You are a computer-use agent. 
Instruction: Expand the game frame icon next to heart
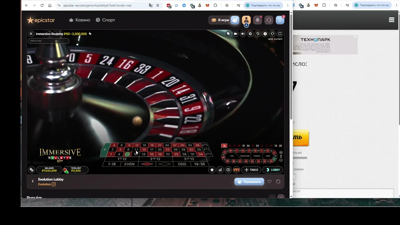pos(278,182)
